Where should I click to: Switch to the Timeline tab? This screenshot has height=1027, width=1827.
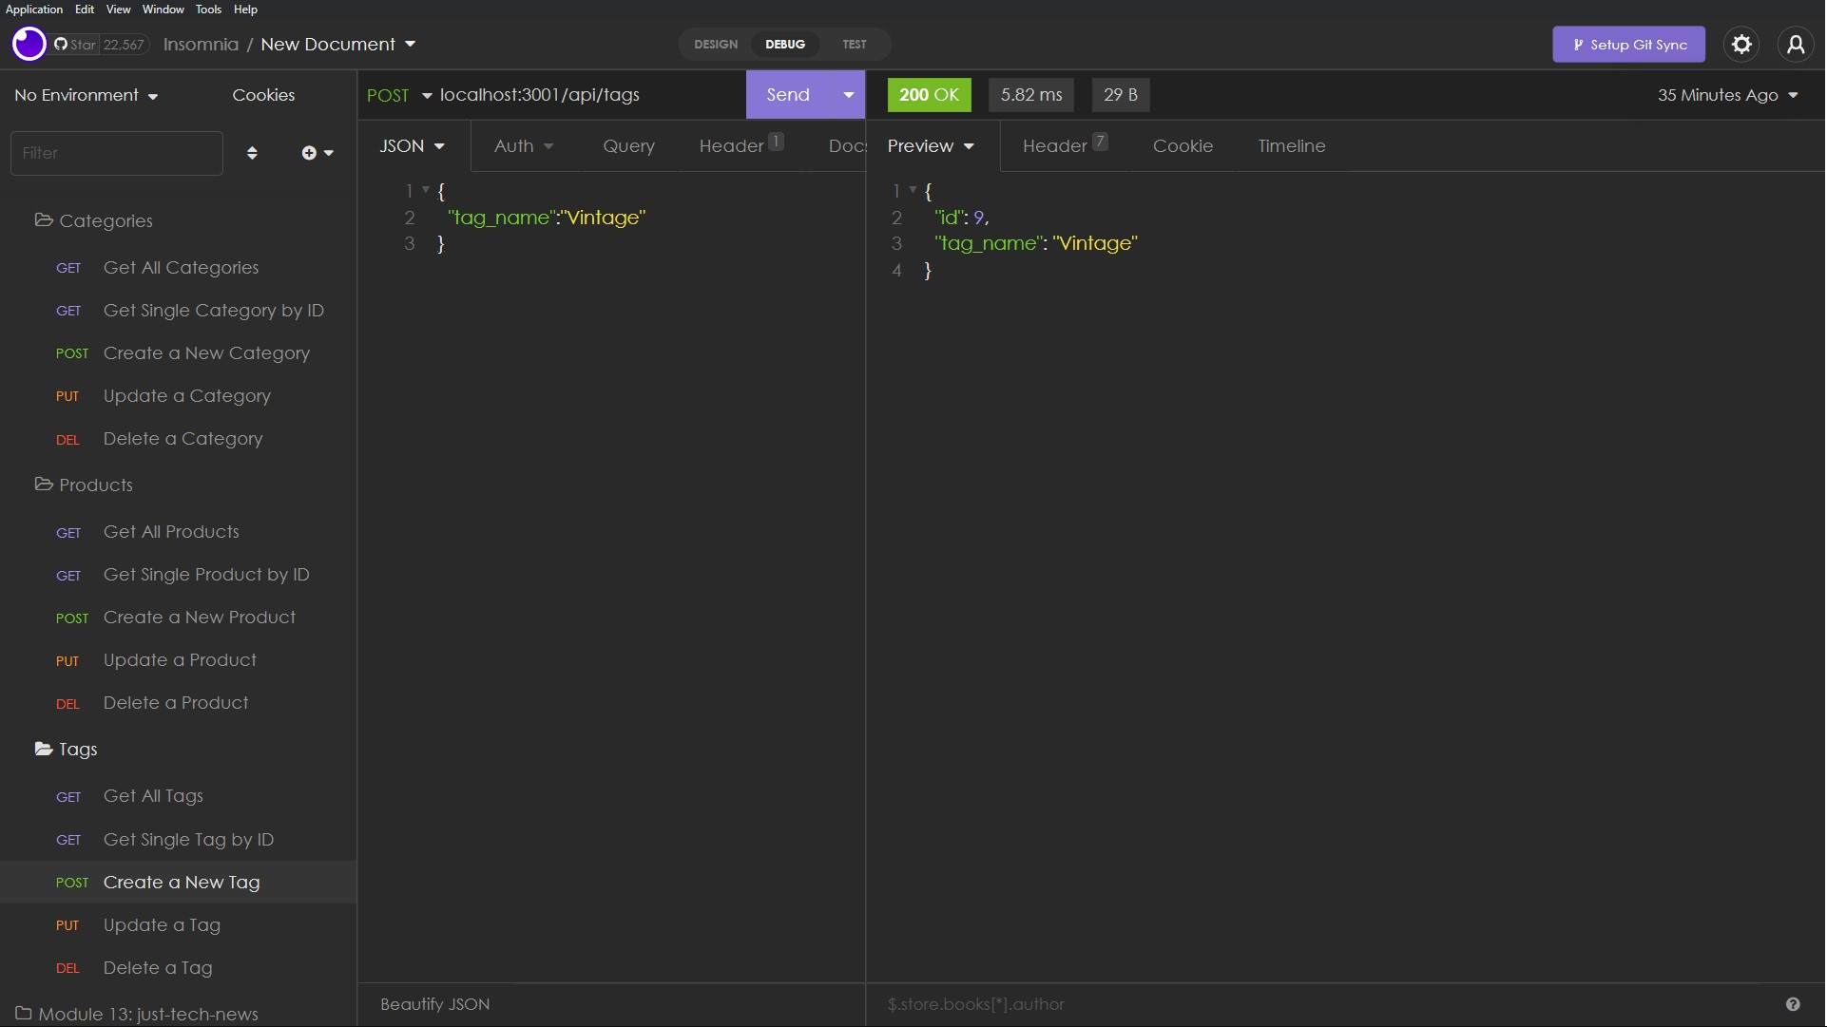tap(1291, 145)
